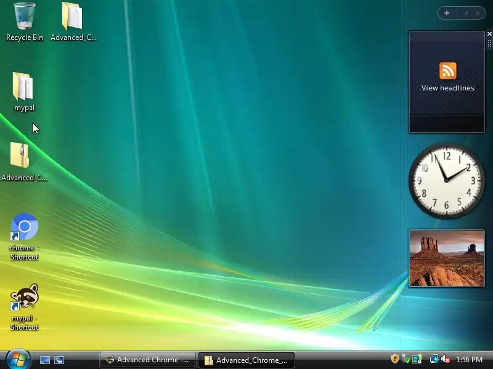
Task: Click the analog clock gadget
Action: click(x=446, y=180)
